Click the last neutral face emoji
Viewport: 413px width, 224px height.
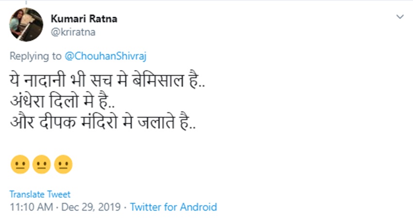pyautogui.click(x=63, y=165)
